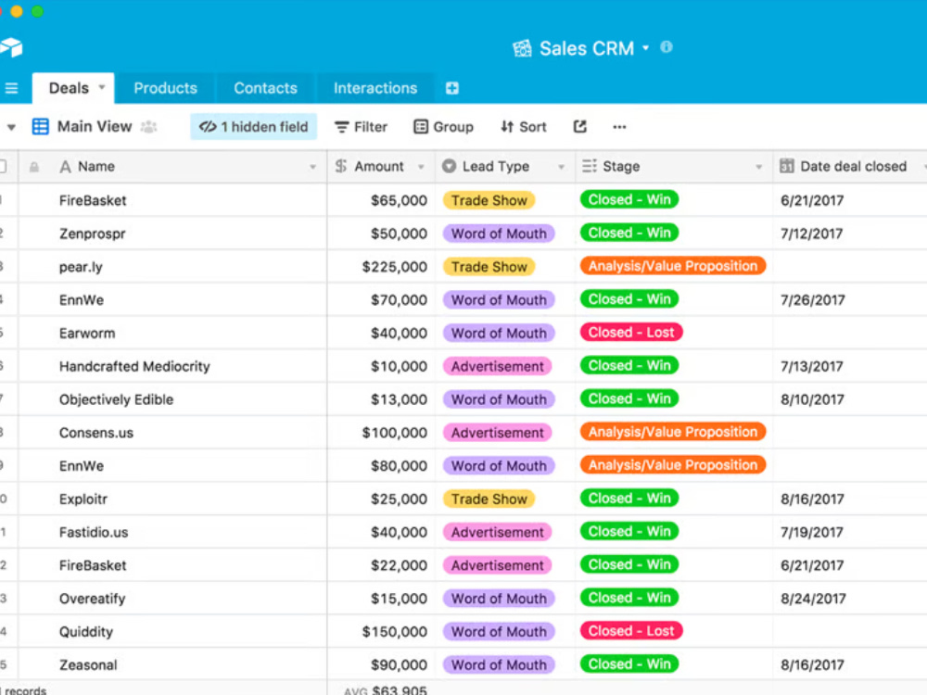Viewport: 927px width, 695px height.
Task: Select the Overeatify name cell
Action: (x=172, y=598)
